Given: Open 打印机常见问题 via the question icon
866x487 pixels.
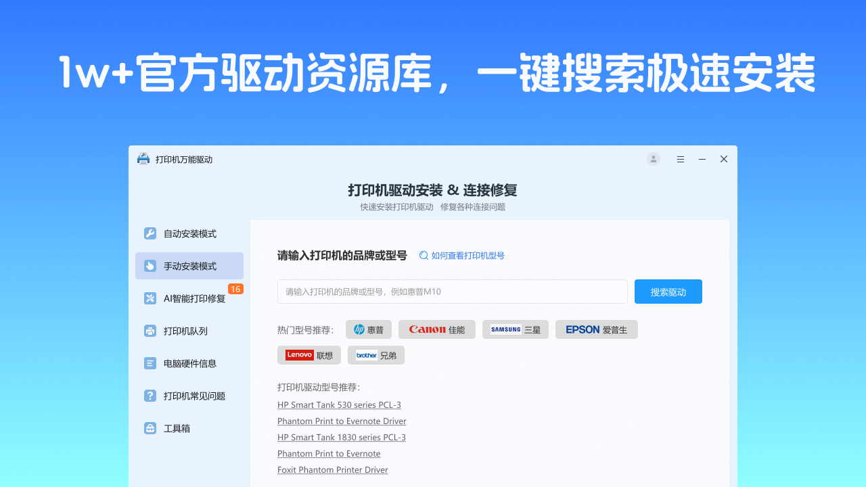Looking at the screenshot, I should tap(150, 396).
